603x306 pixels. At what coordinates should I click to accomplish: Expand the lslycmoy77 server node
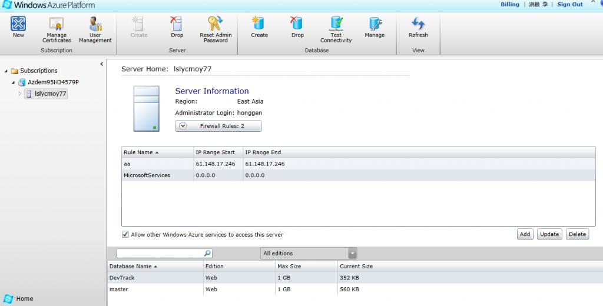pyautogui.click(x=20, y=94)
